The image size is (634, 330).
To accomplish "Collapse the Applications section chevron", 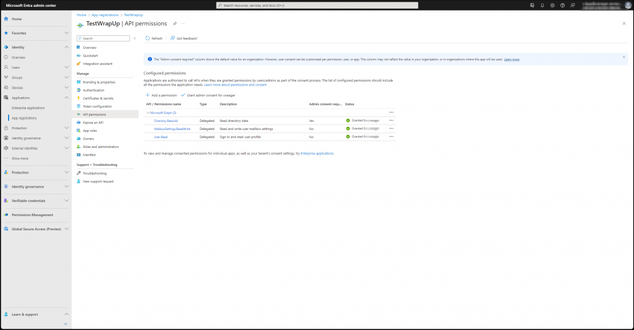I will (x=66, y=98).
